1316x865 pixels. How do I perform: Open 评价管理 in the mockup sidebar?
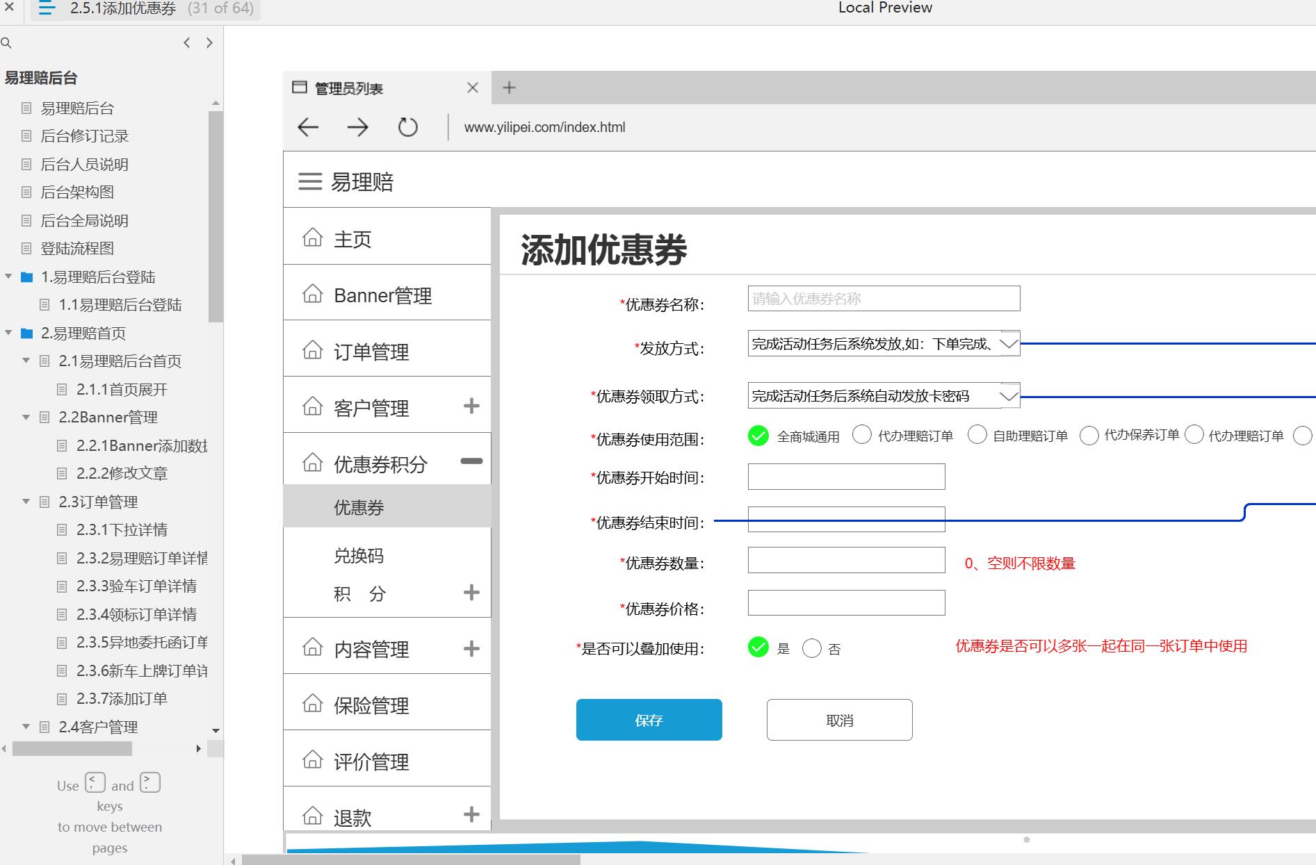(387, 759)
